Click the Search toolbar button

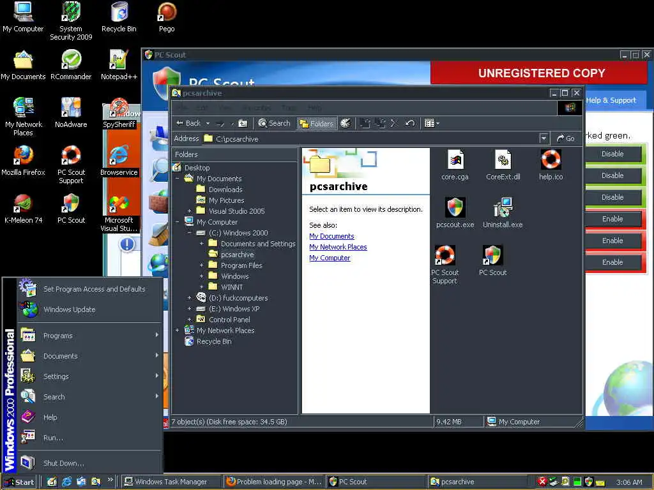coord(274,123)
